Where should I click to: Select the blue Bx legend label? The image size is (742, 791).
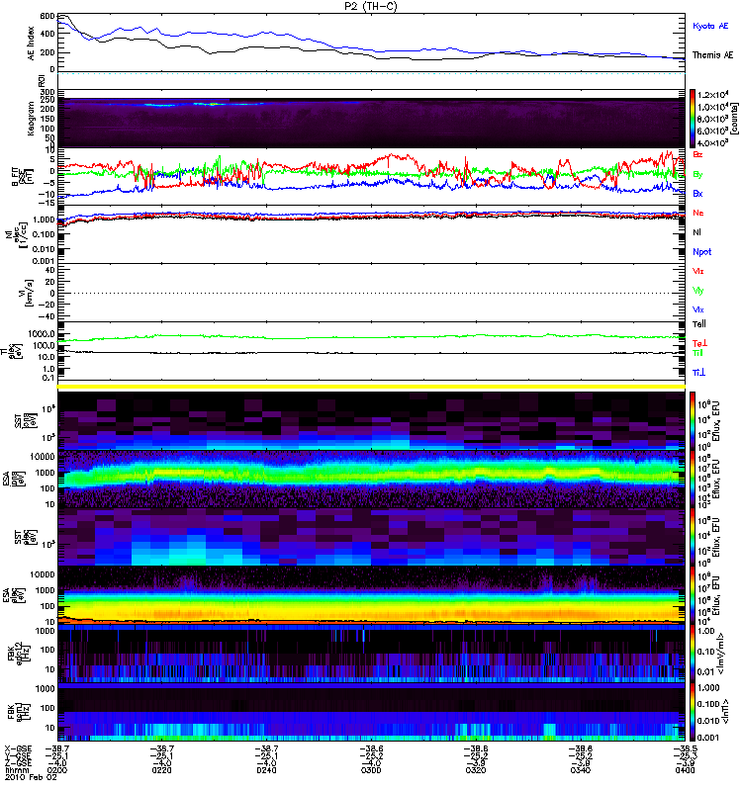(697, 193)
